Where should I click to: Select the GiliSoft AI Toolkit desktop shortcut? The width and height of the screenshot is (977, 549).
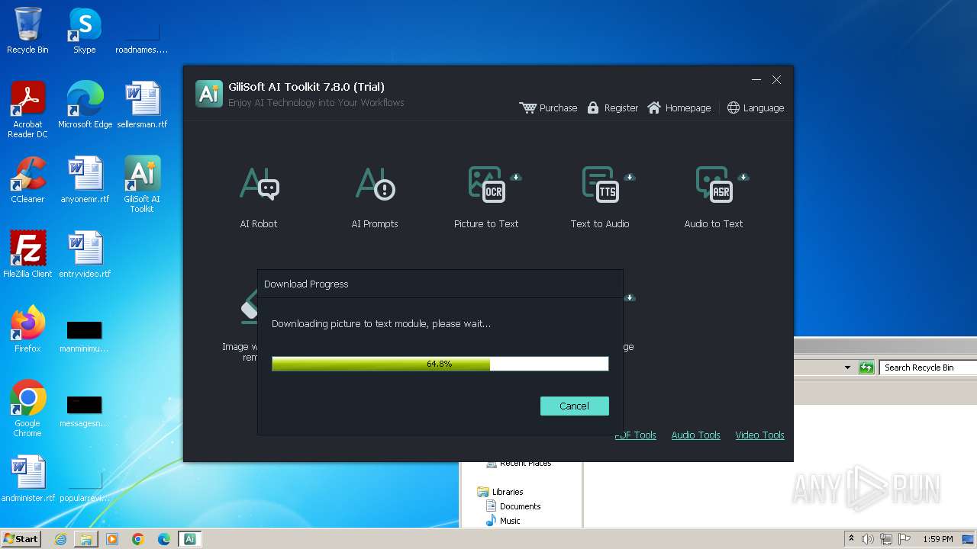[x=142, y=185]
